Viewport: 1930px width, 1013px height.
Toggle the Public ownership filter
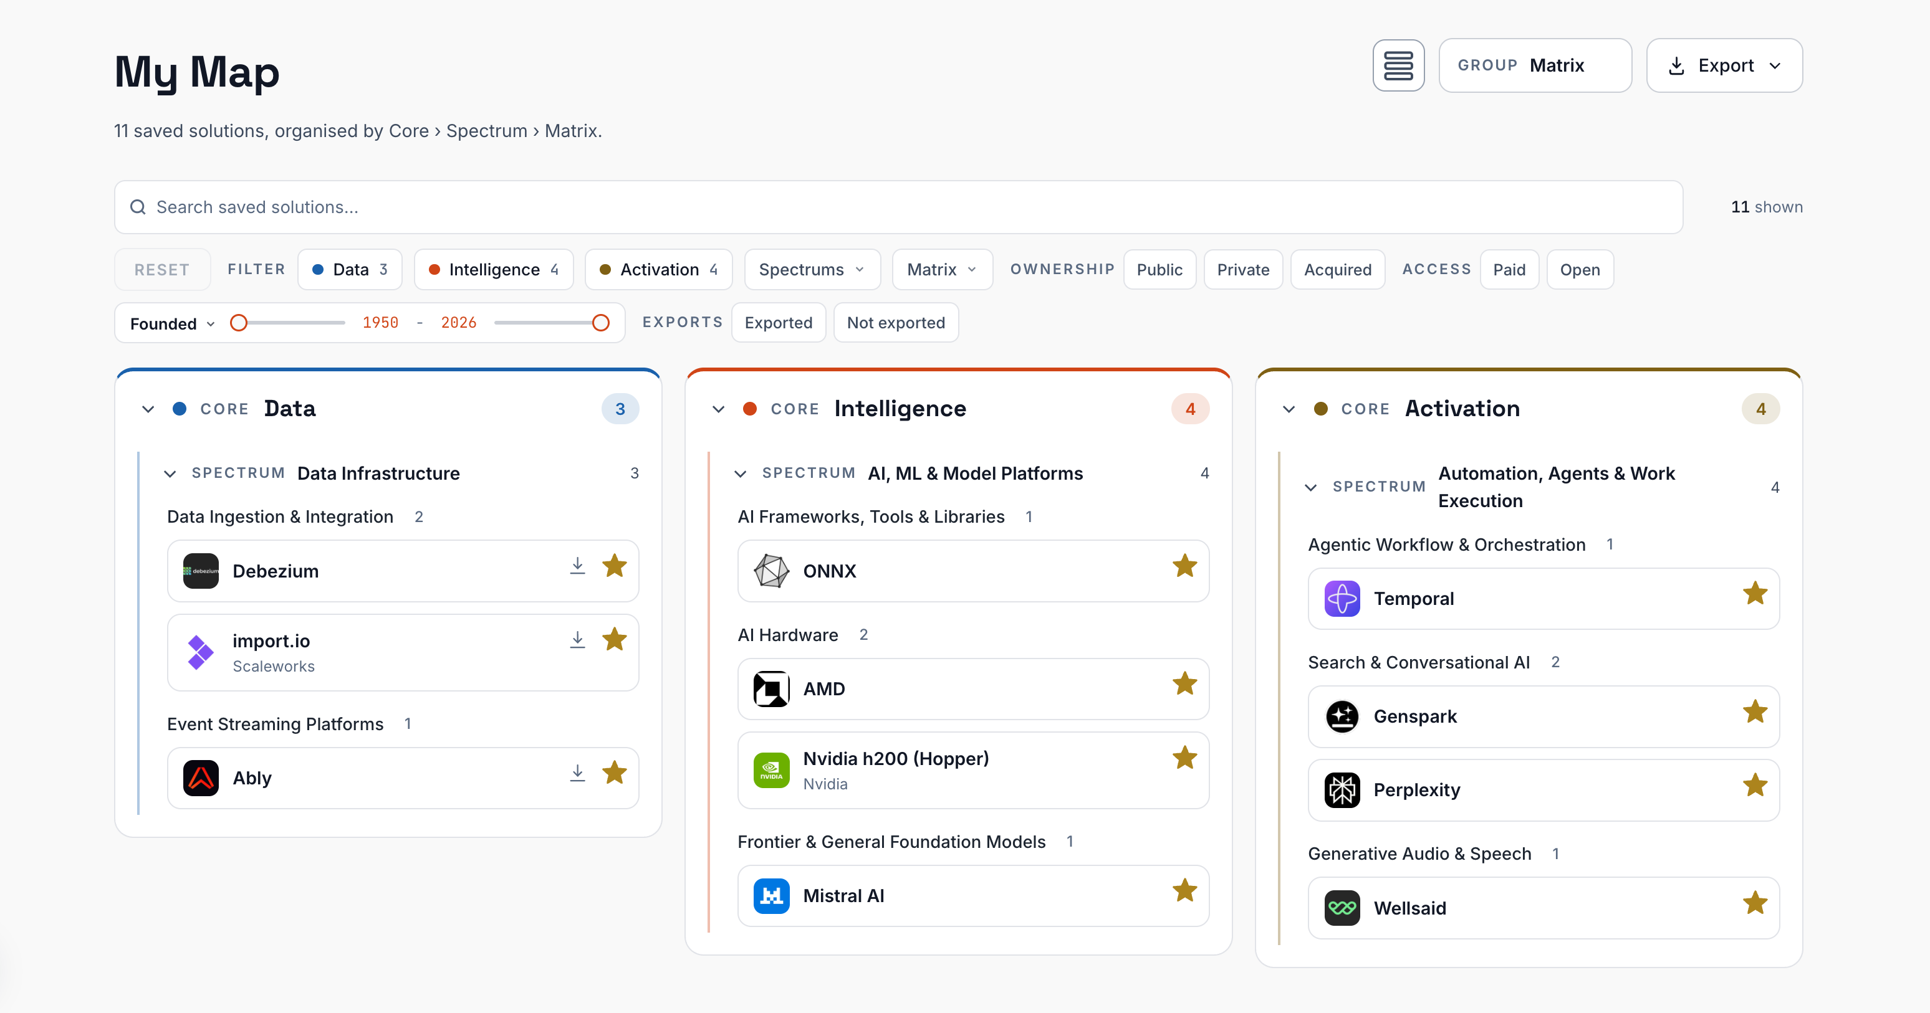[1159, 270]
